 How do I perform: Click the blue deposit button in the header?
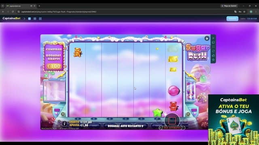click(x=232, y=19)
